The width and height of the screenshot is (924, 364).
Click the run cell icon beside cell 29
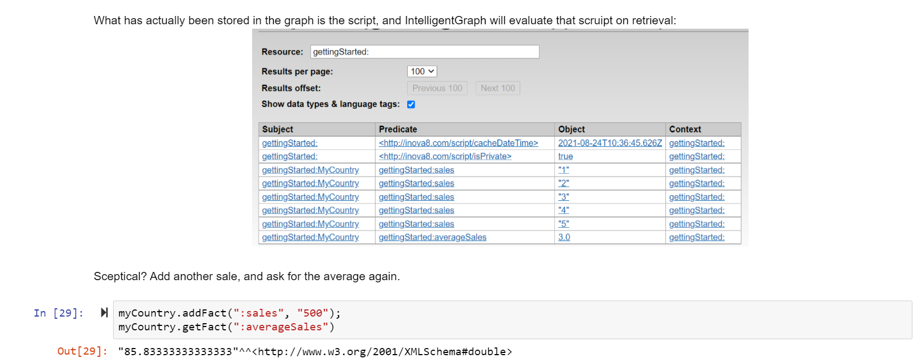104,313
